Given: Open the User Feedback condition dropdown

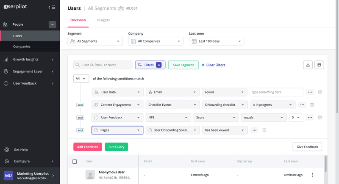Looking at the screenshot, I should (117, 118).
